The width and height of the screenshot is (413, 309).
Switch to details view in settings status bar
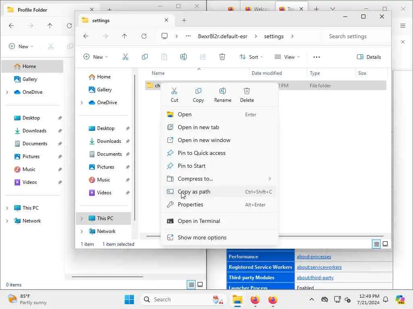(x=377, y=244)
